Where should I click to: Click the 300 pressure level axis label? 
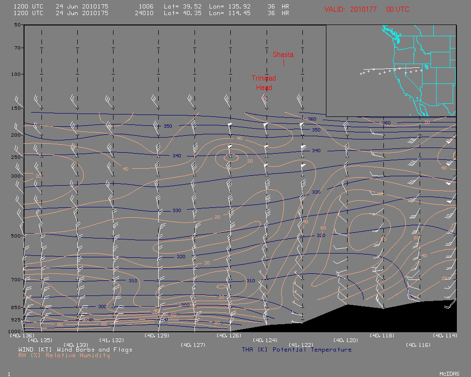click(x=16, y=176)
